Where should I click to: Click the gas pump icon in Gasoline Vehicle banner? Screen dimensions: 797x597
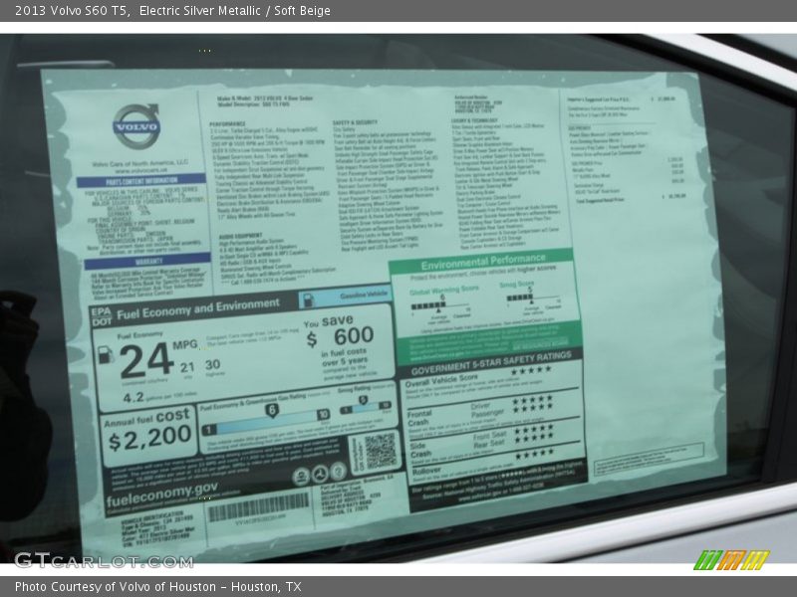[x=309, y=300]
